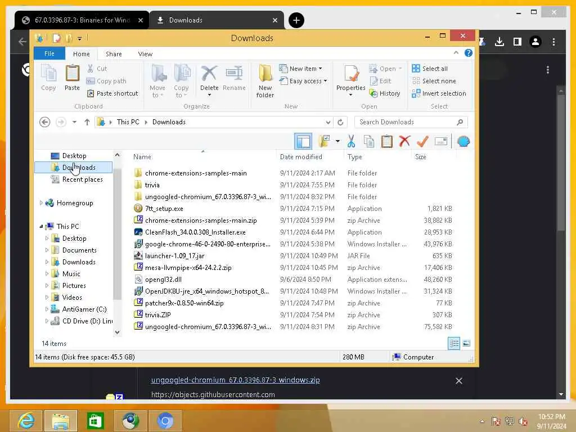Click Edit in the Open group
This screenshot has width=576, height=432.
(381, 81)
